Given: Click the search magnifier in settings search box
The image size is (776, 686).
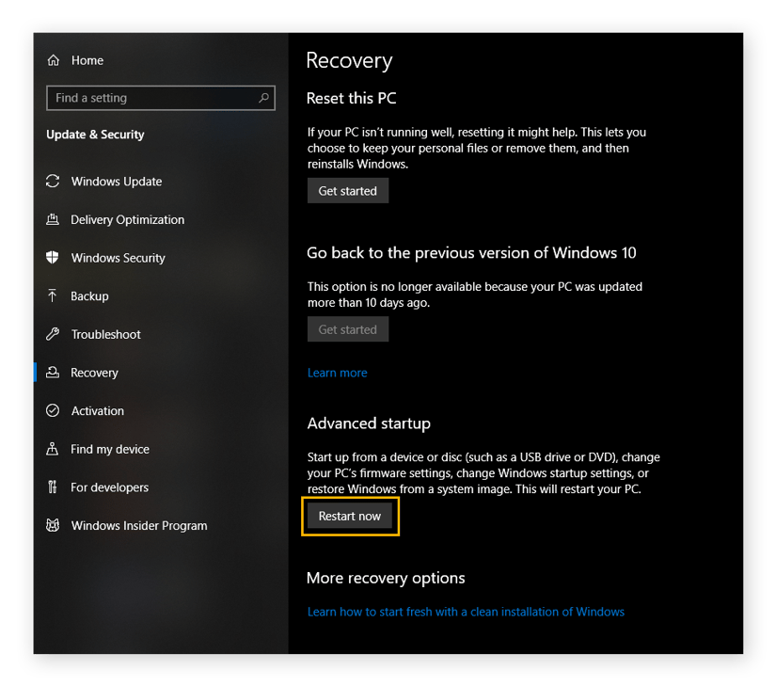Looking at the screenshot, I should (263, 98).
